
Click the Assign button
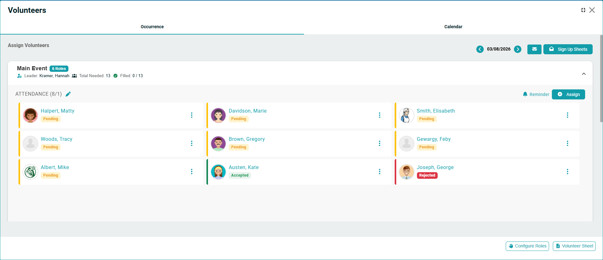[x=568, y=94]
